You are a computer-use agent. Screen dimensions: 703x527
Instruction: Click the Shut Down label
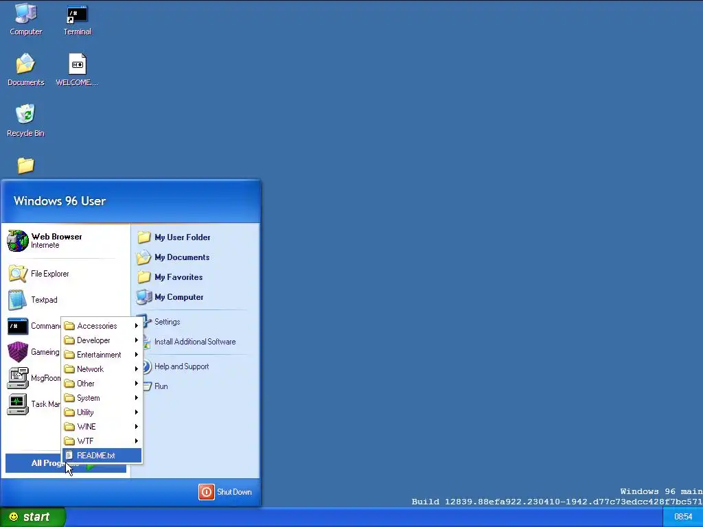[x=234, y=492]
